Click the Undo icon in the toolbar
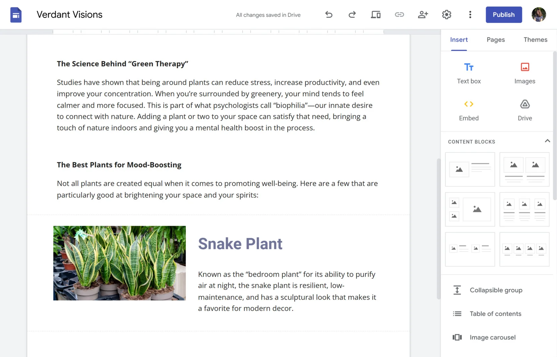The width and height of the screenshot is (557, 357). point(328,14)
